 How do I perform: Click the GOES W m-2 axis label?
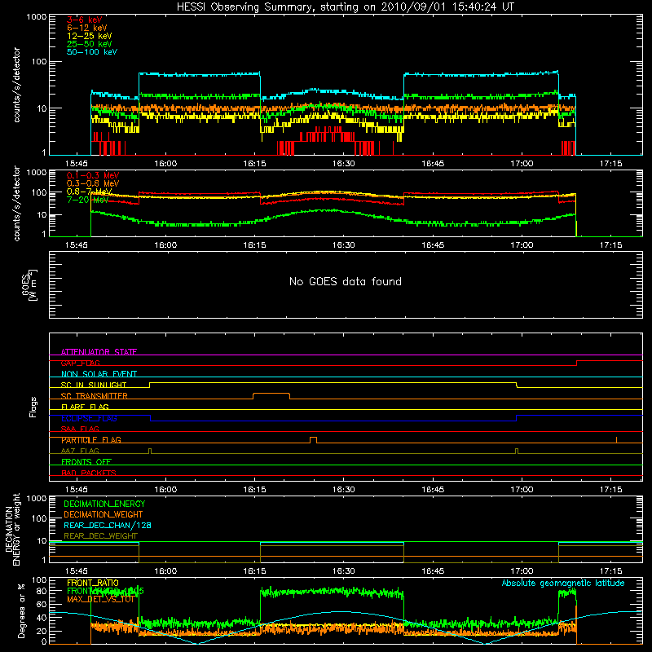[29, 285]
